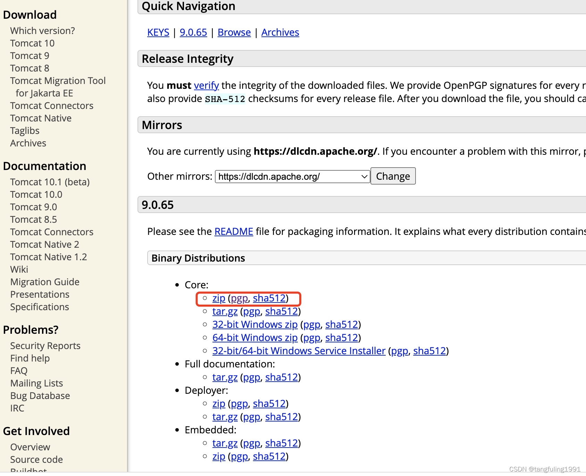
Task: Open Tomcat Native download link
Action: pyautogui.click(x=41, y=118)
